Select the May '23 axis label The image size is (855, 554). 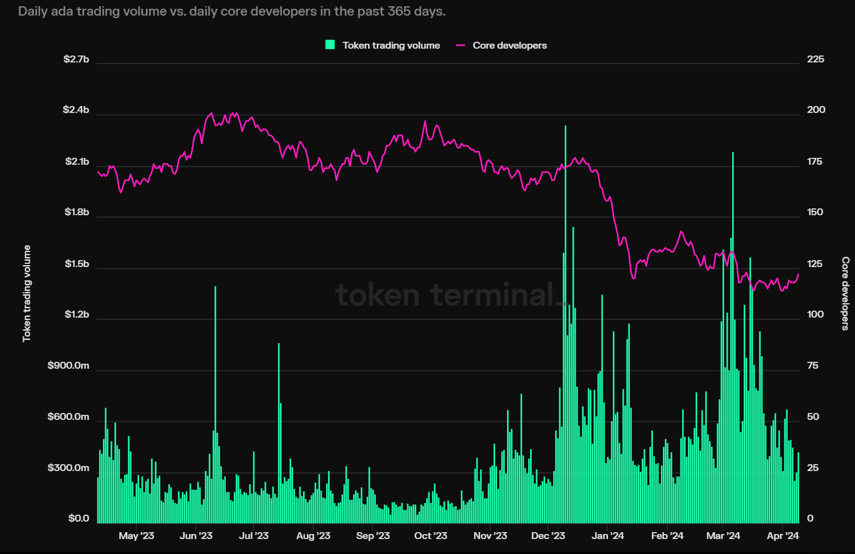[136, 535]
